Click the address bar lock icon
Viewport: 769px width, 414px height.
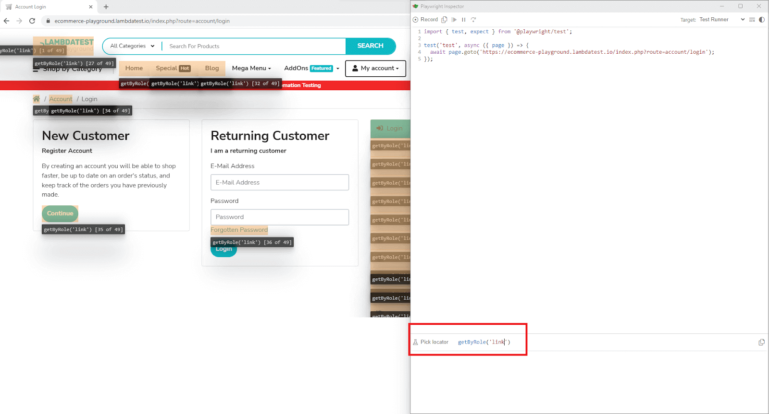[48, 21]
